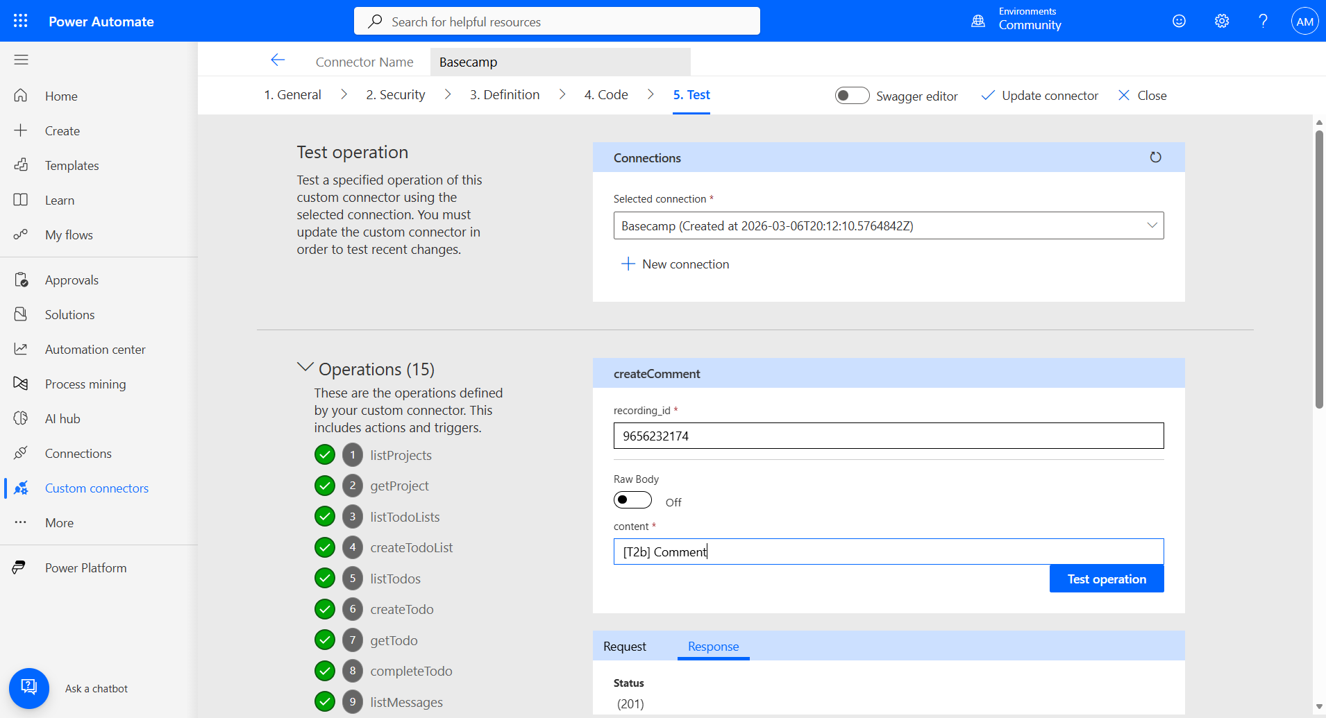Click the Status (201) value

pyautogui.click(x=630, y=703)
